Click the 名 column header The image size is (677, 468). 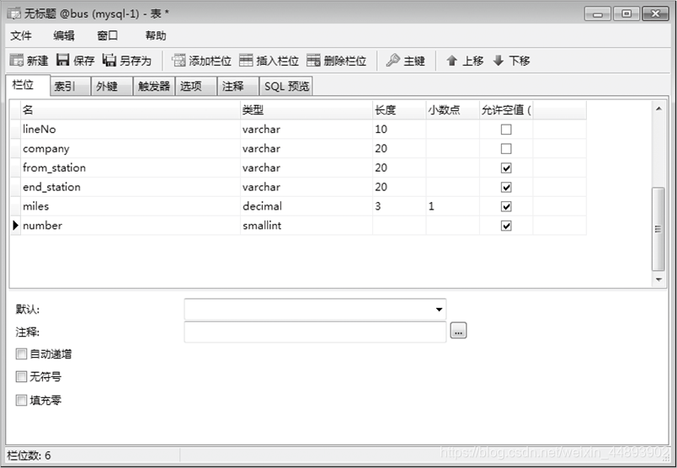tap(131, 110)
